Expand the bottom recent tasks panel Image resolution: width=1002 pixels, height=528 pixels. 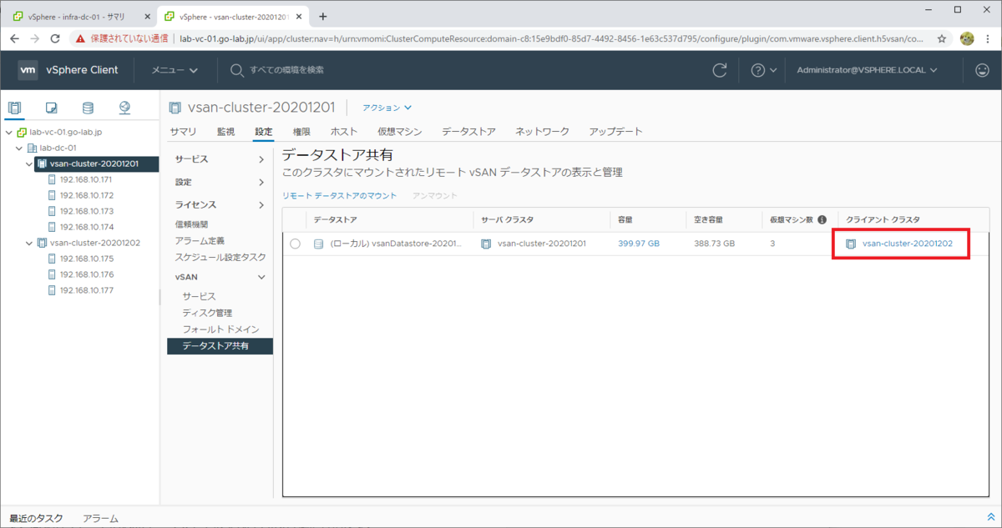pos(991,517)
